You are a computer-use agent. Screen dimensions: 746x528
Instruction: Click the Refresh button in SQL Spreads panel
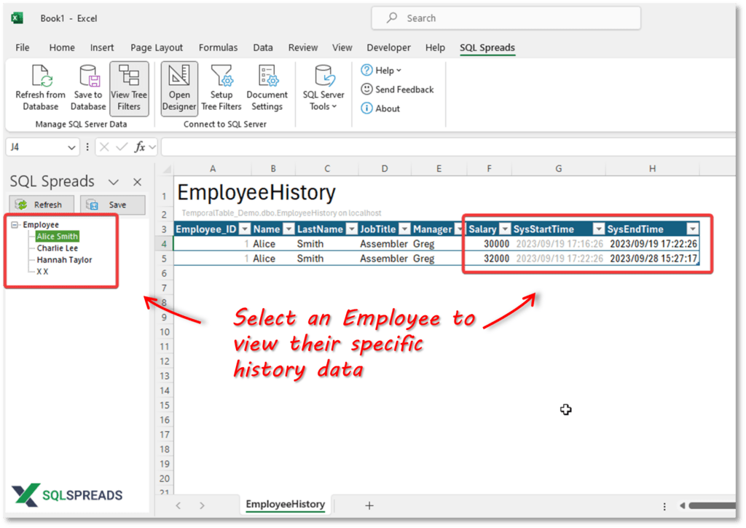(x=41, y=204)
